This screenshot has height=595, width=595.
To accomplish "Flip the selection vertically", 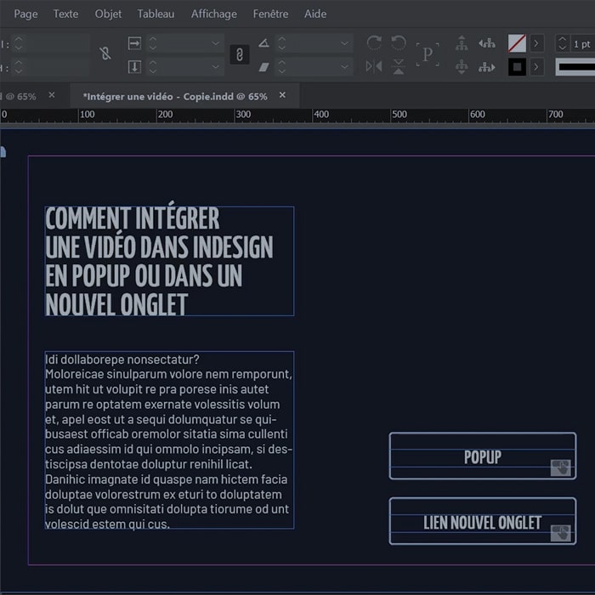I will [x=398, y=67].
